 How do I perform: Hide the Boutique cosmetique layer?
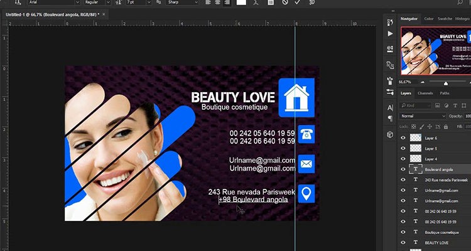[x=403, y=232]
